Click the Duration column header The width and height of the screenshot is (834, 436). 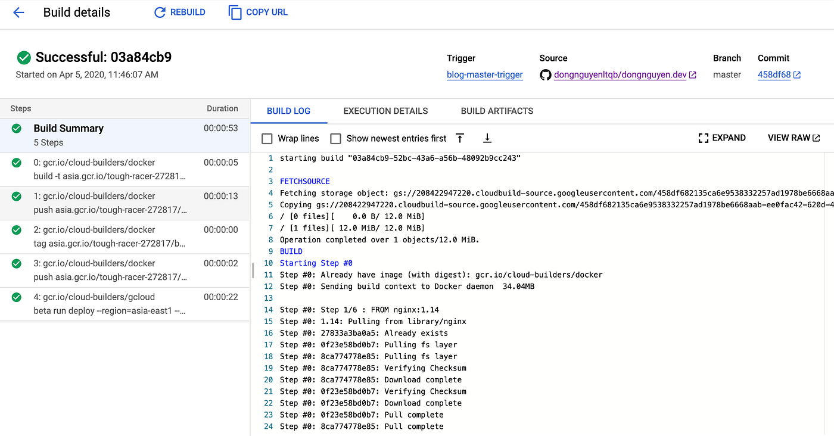click(x=222, y=108)
